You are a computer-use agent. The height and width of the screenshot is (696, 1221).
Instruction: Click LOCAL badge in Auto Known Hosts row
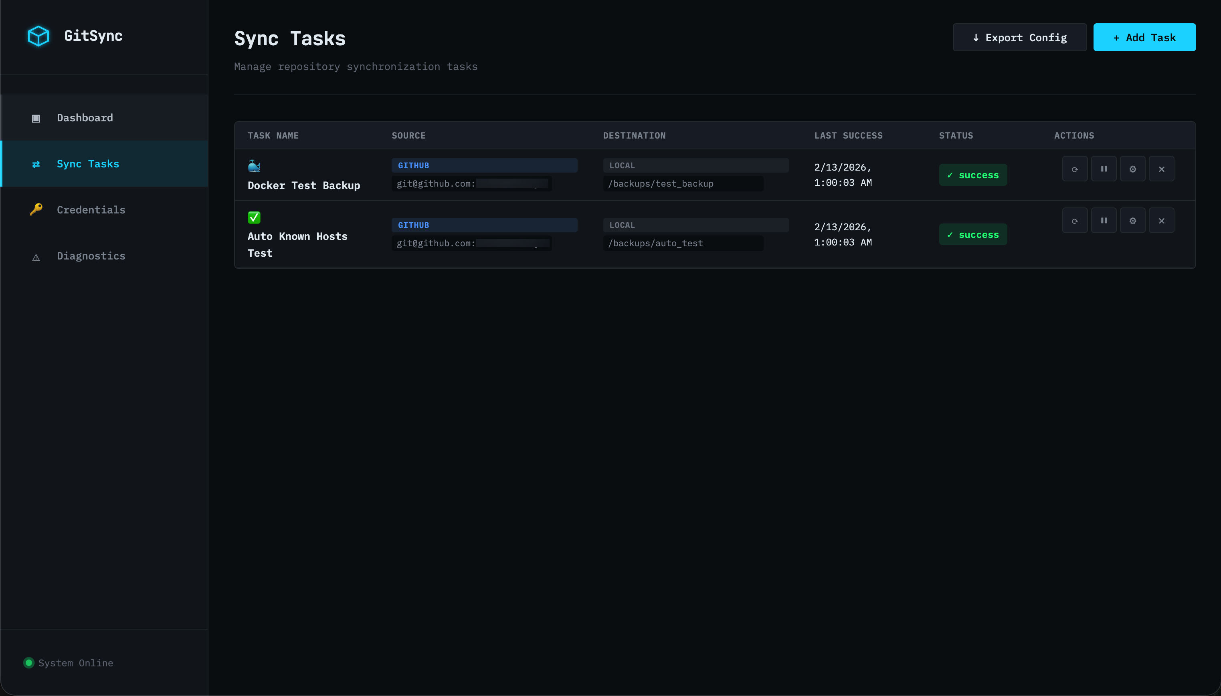click(695, 225)
